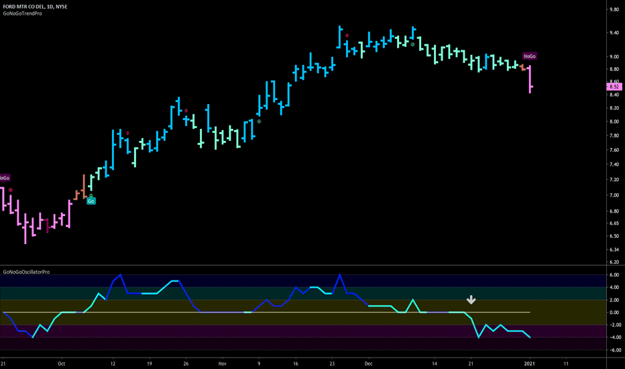Image resolution: width=625 pixels, height=369 pixels.
Task: Click the Dec date label on time axis
Action: pos(368,364)
